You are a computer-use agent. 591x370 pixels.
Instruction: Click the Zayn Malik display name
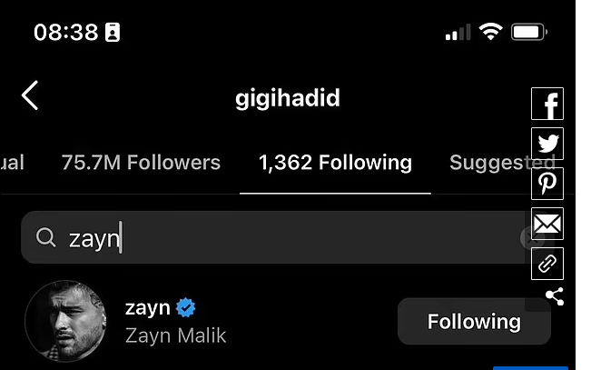175,335
